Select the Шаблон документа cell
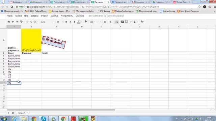The width and height of the screenshot is (216, 121). tap(14, 40)
